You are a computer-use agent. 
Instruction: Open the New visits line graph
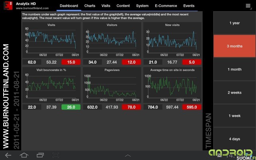[x=172, y=40]
